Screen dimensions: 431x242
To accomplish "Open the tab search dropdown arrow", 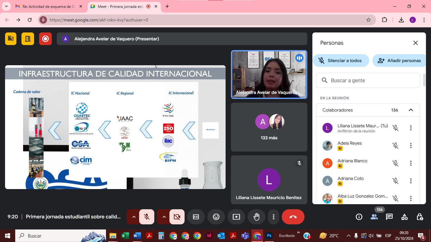I will tap(6, 6).
